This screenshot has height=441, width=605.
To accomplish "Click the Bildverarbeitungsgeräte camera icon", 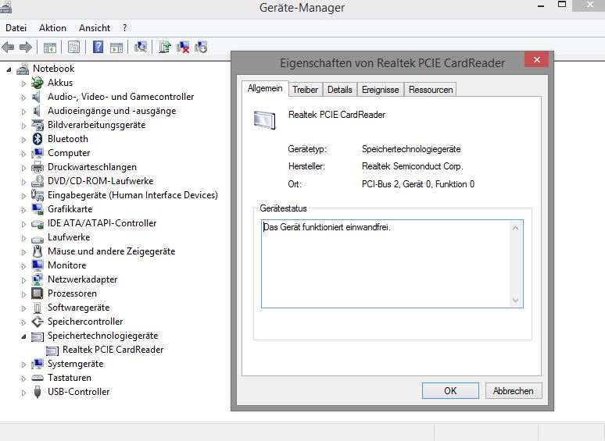I will pos(38,125).
